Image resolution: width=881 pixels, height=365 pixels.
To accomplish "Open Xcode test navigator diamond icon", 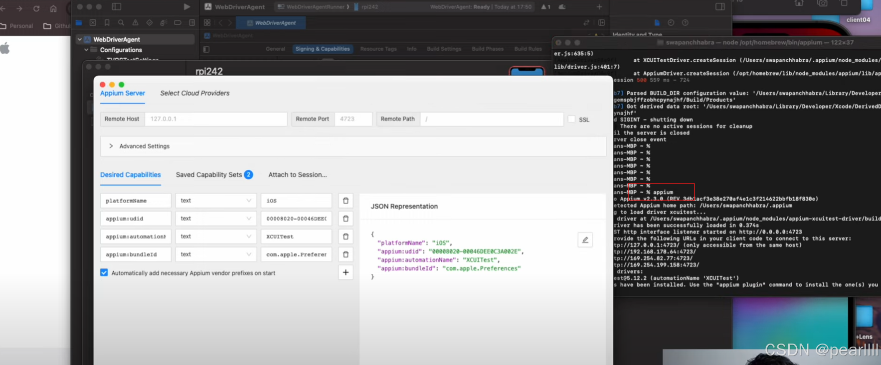I will tap(150, 23).
